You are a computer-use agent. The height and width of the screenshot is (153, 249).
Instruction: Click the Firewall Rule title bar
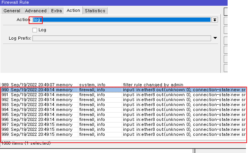(114, 3)
